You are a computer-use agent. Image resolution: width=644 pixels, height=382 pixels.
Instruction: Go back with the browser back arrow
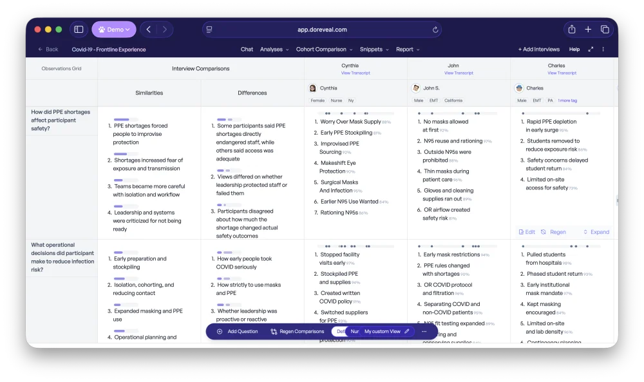point(149,30)
